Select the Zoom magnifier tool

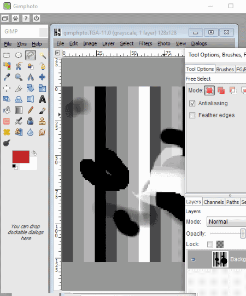click(19, 77)
